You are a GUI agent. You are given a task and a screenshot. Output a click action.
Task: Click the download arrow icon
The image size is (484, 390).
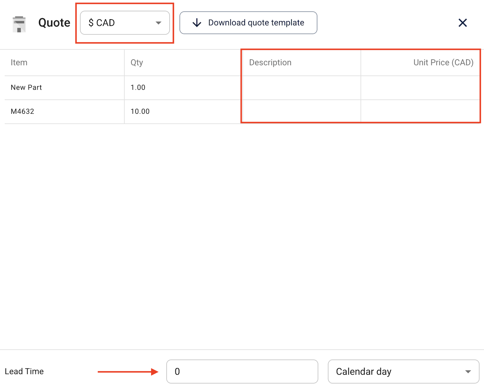click(x=197, y=23)
